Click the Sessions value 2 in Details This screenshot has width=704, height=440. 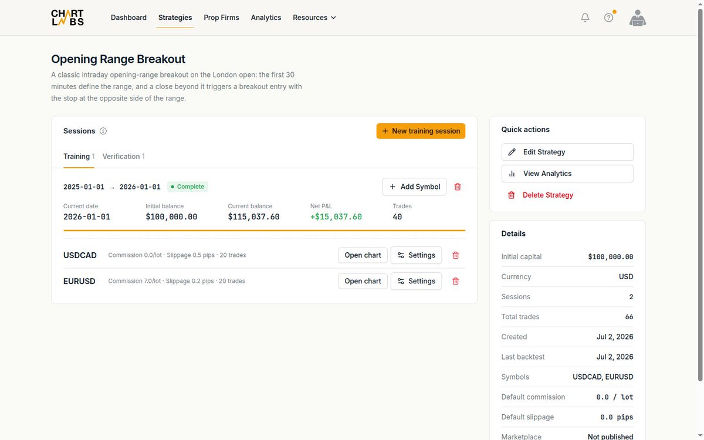pyautogui.click(x=631, y=297)
